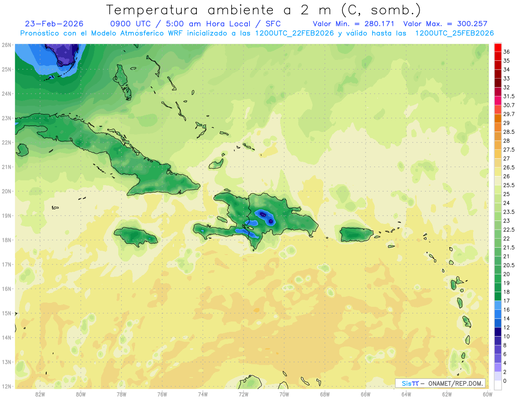
Task: Click the 74W longitude axis label
Action: [203, 394]
